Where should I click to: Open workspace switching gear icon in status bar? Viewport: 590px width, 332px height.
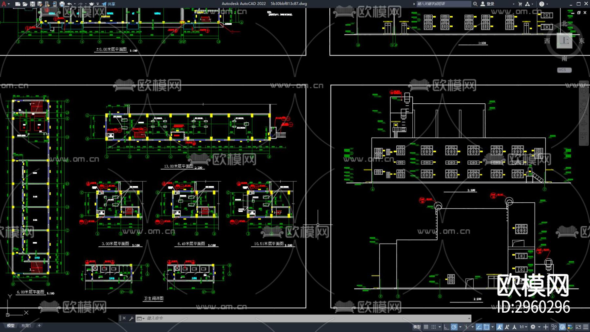tap(533, 327)
